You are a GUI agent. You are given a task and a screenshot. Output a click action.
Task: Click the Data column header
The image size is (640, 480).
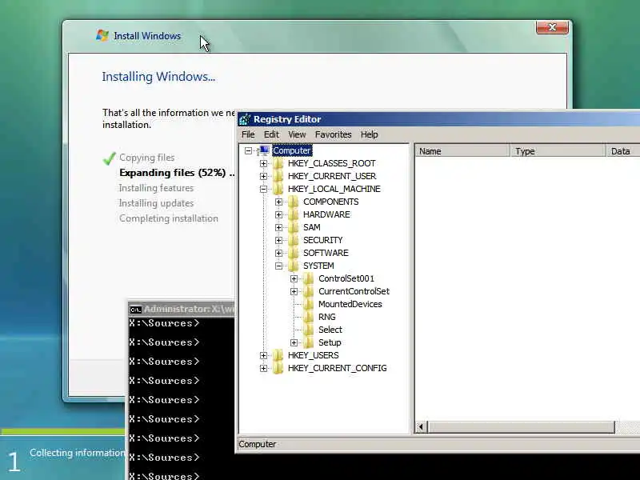[623, 151]
